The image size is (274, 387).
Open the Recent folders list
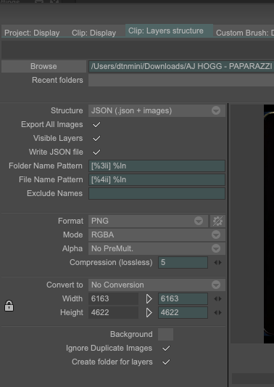pyautogui.click(x=181, y=80)
